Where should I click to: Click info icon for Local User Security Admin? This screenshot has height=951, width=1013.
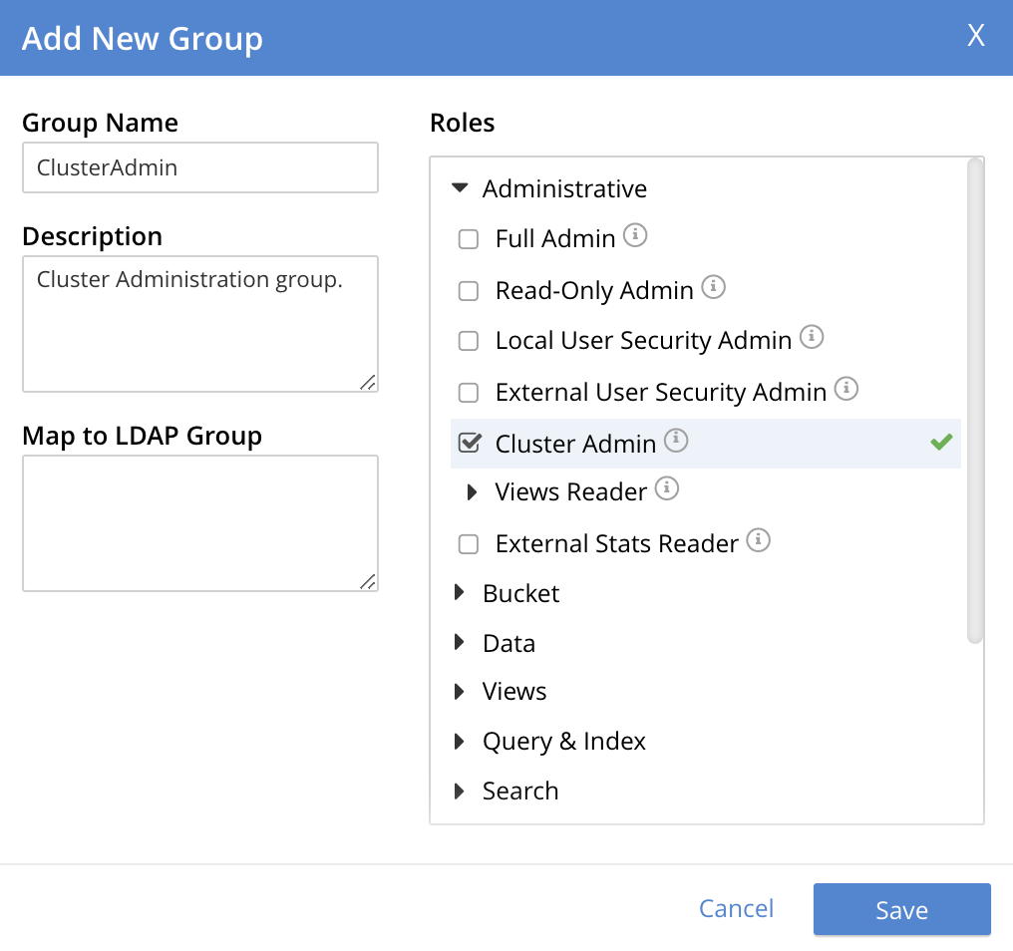coord(812,338)
